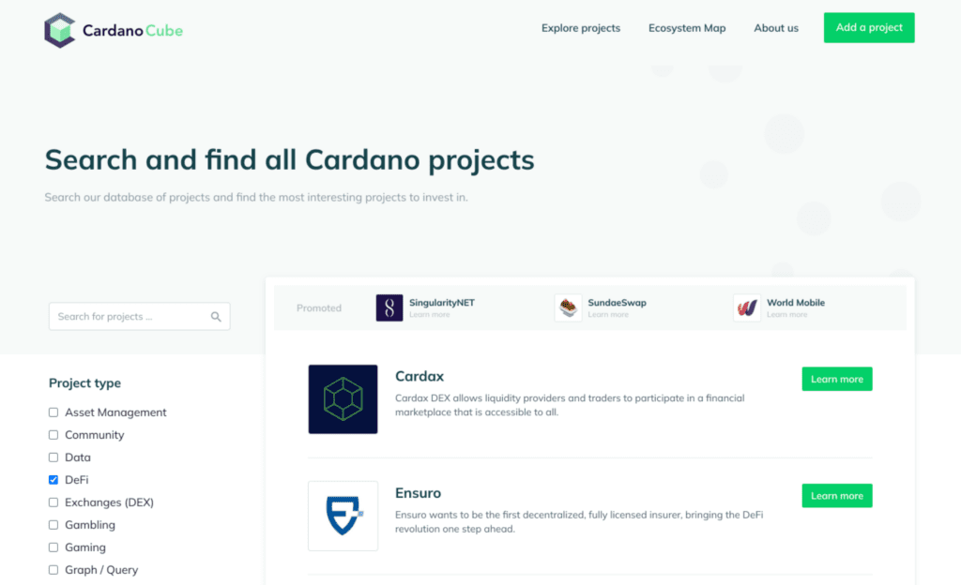961x585 pixels.
Task: Check the Asset Management checkbox
Action: (x=53, y=412)
